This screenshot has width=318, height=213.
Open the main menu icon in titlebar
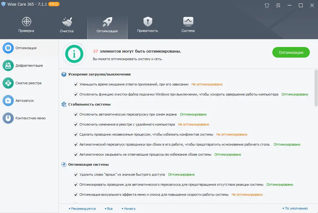click(x=278, y=5)
